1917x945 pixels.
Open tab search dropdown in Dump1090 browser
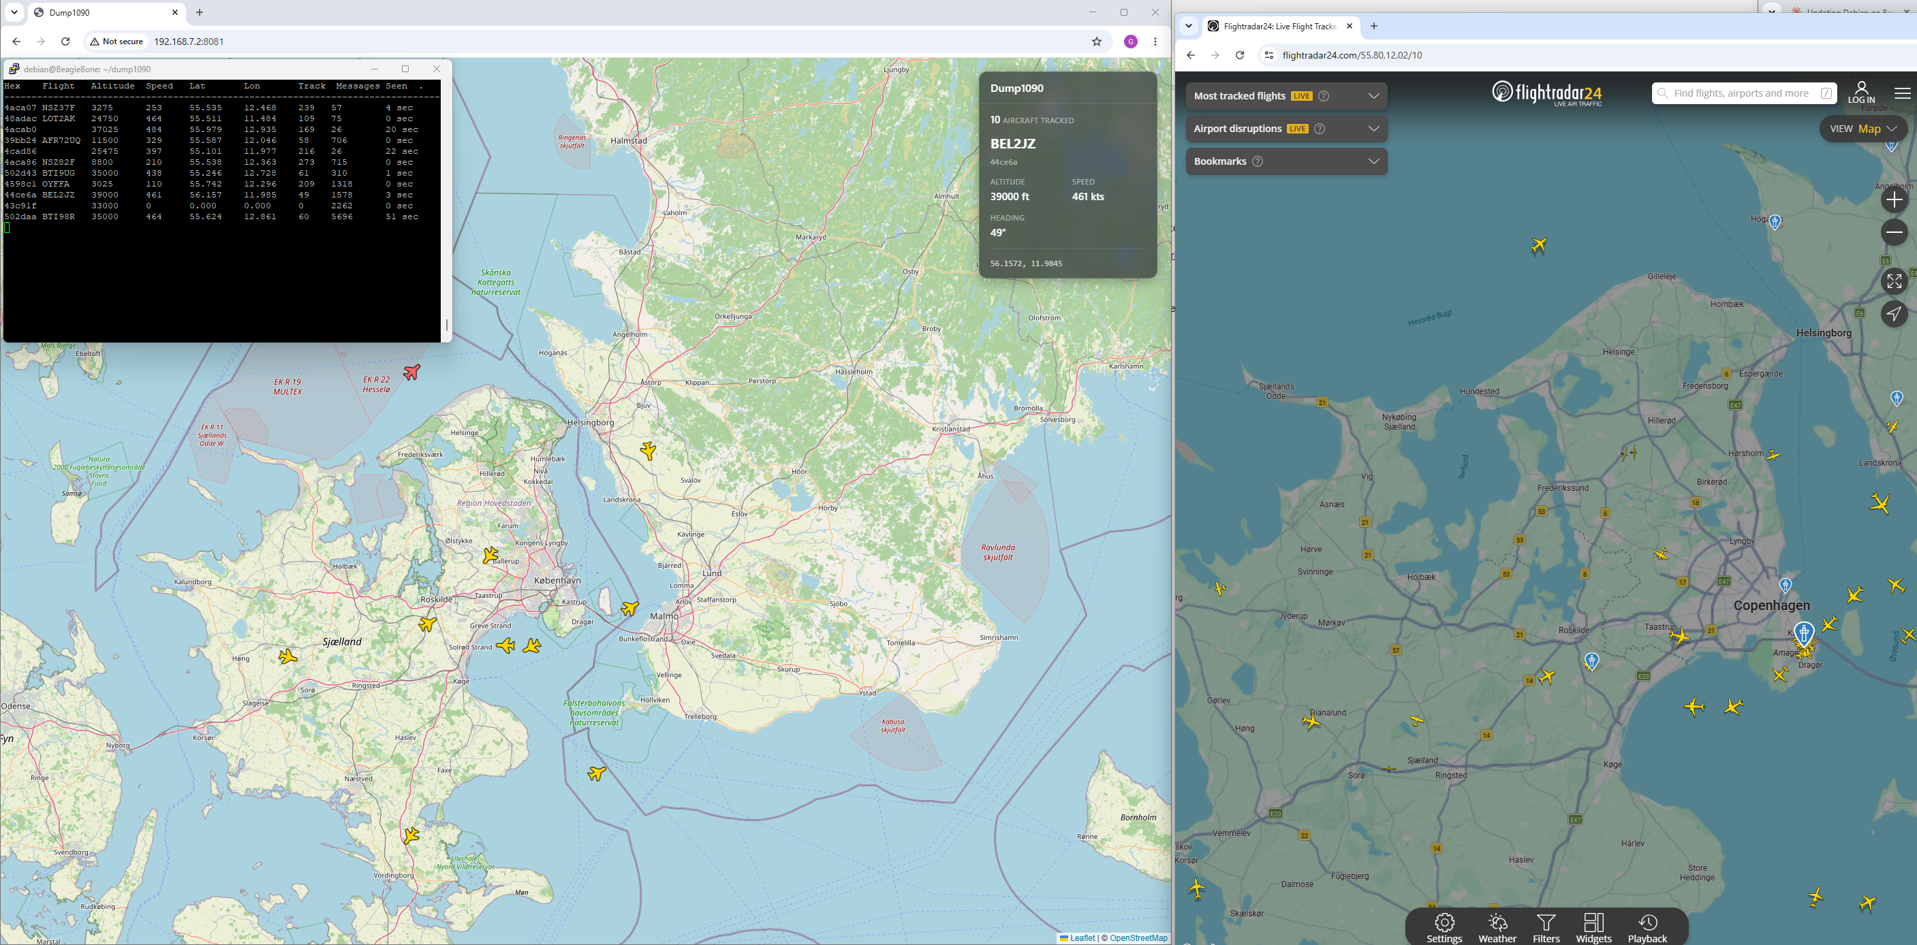[14, 12]
